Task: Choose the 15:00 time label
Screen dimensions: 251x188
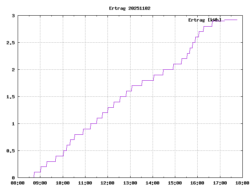Action: point(175,183)
